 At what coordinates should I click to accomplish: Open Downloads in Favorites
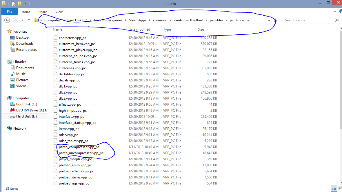pyautogui.click(x=25, y=44)
